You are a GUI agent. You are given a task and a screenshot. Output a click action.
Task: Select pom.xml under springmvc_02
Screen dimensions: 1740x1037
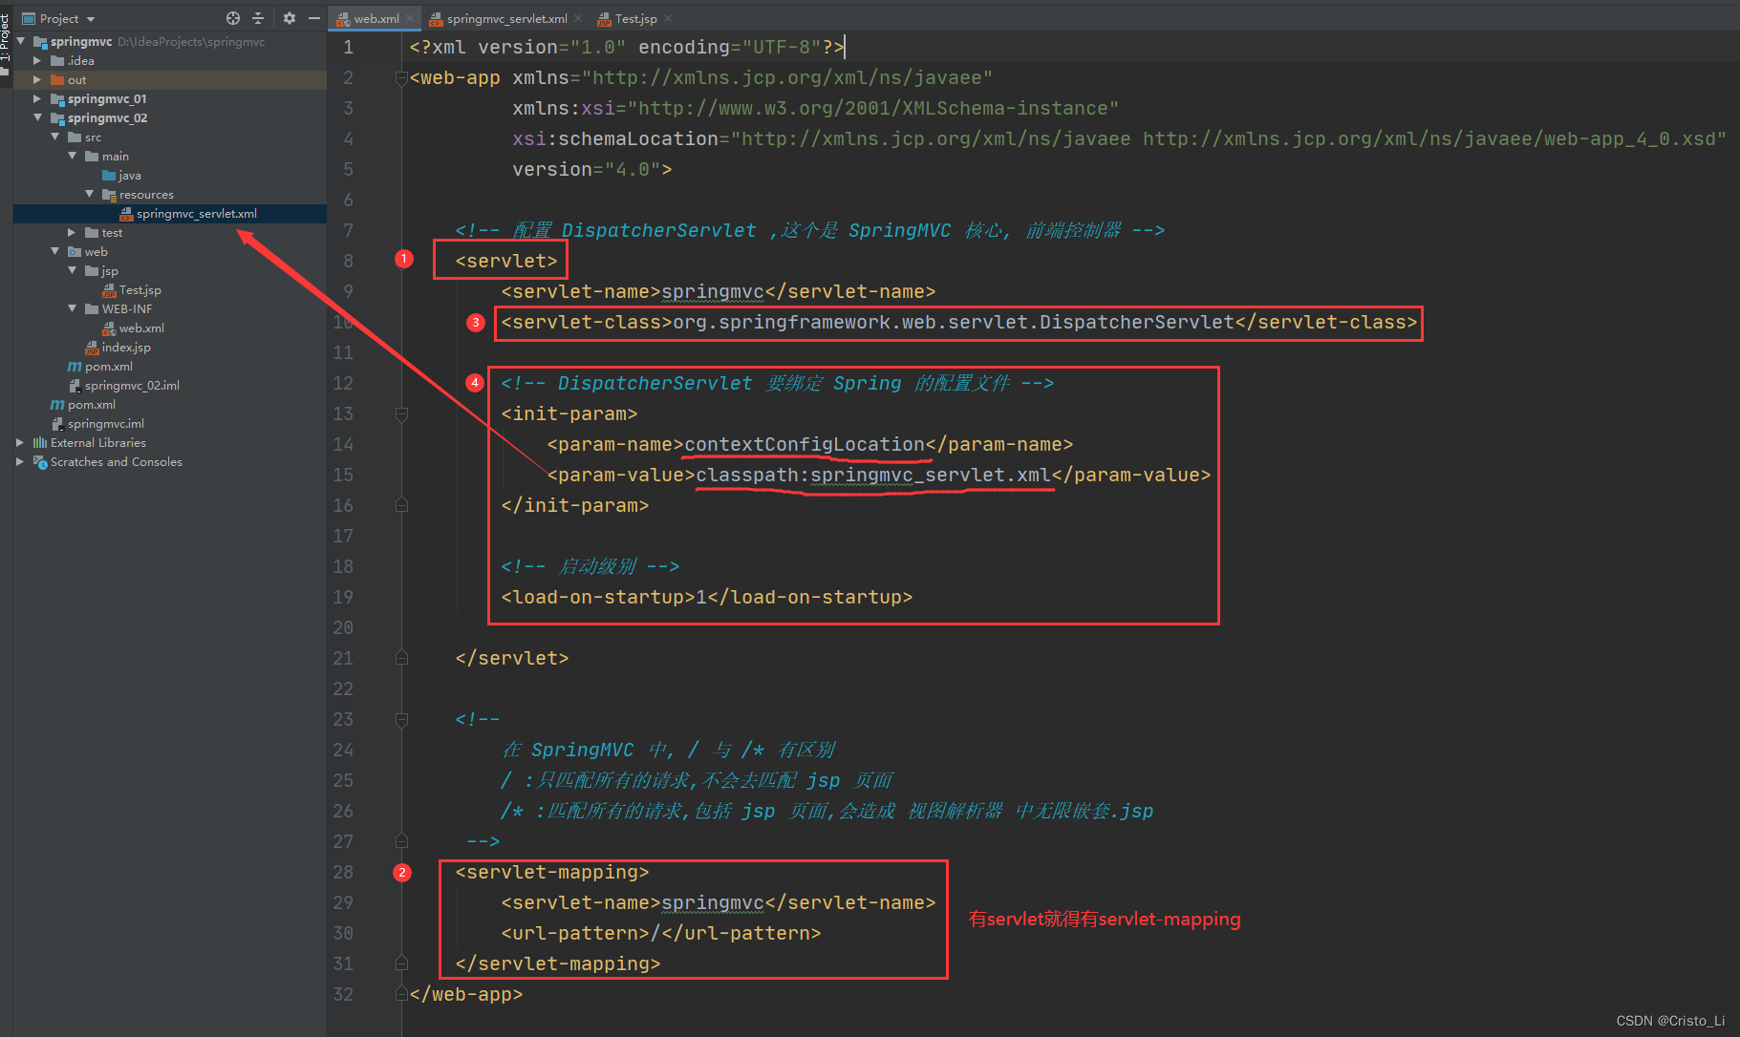[x=108, y=366]
